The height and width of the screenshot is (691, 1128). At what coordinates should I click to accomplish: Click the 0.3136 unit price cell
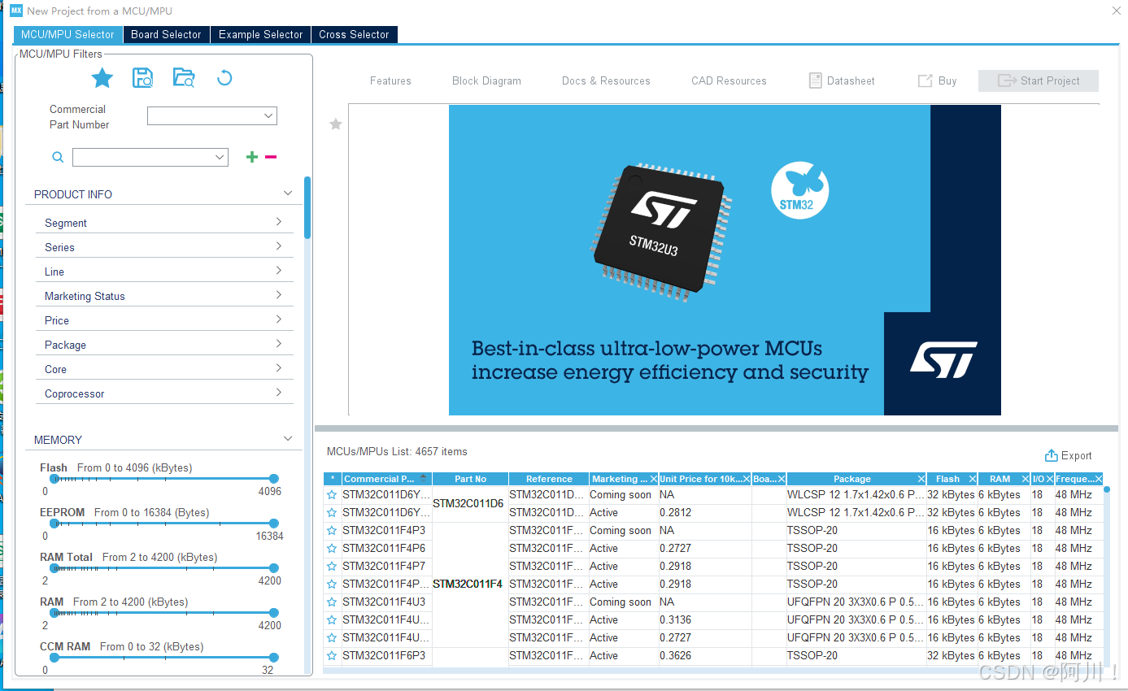pyautogui.click(x=704, y=619)
